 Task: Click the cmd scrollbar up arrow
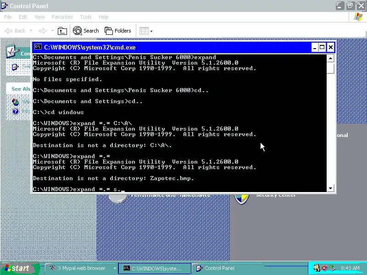click(330, 58)
